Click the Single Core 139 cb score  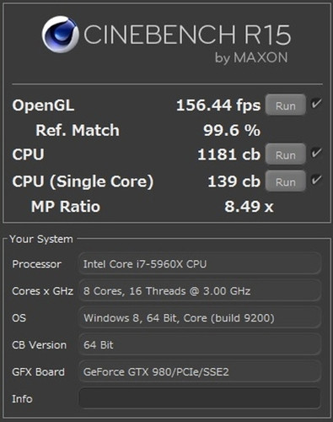(x=234, y=181)
